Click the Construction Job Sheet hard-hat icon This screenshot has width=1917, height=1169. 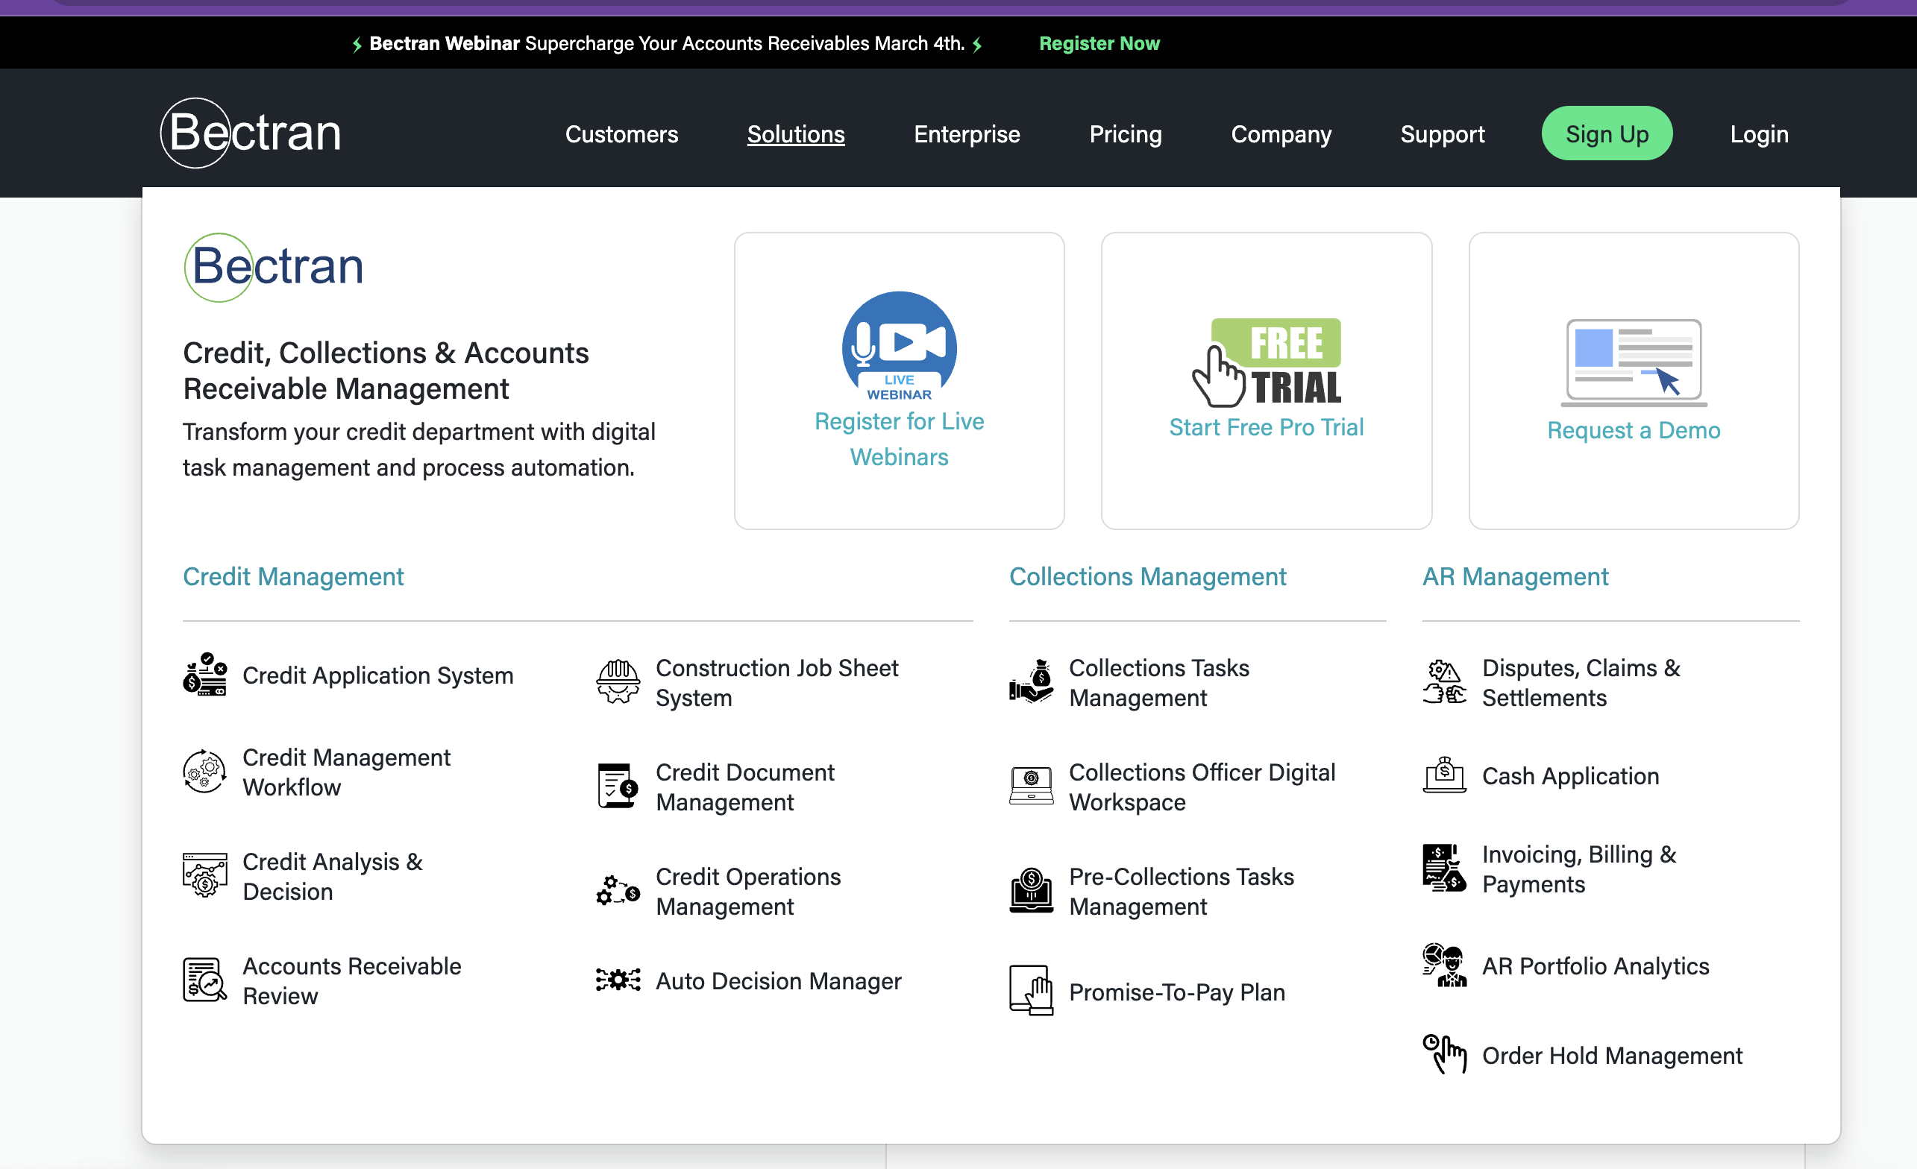pos(618,682)
